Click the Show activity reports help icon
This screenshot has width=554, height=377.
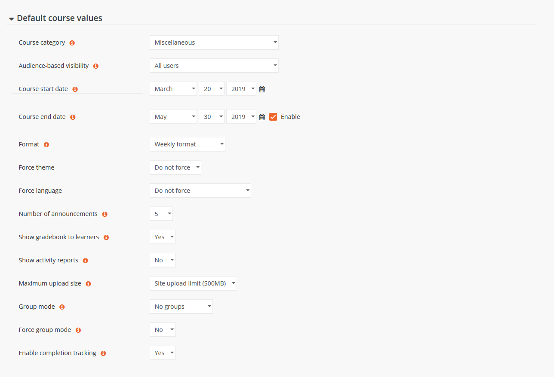pos(85,260)
